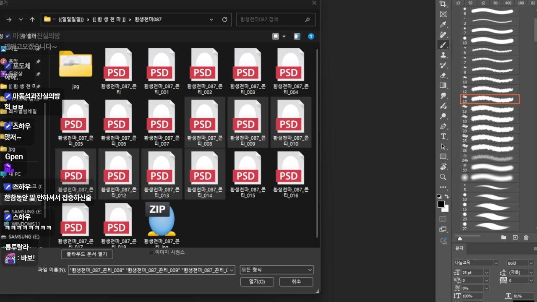Screen dimensions: 537x302
Task: Select the size 246 brush preset
Action: pos(490,158)
